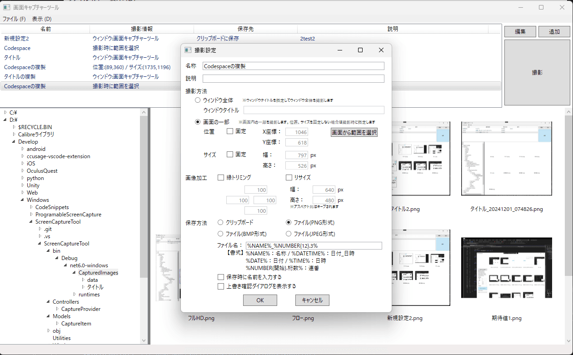Click the 名称 text field
The image size is (573, 355).
(293, 66)
